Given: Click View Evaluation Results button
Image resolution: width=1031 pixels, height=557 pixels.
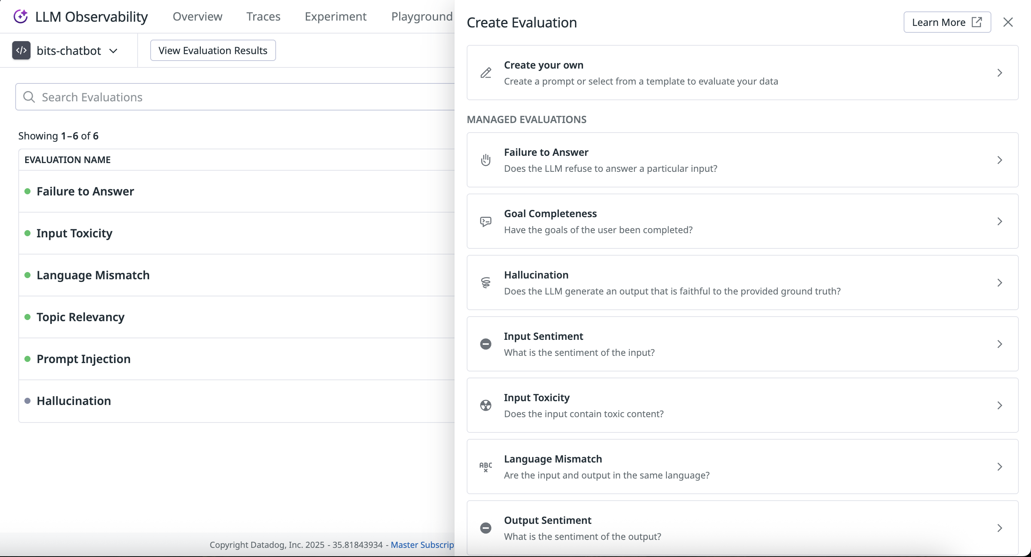Looking at the screenshot, I should (x=212, y=50).
